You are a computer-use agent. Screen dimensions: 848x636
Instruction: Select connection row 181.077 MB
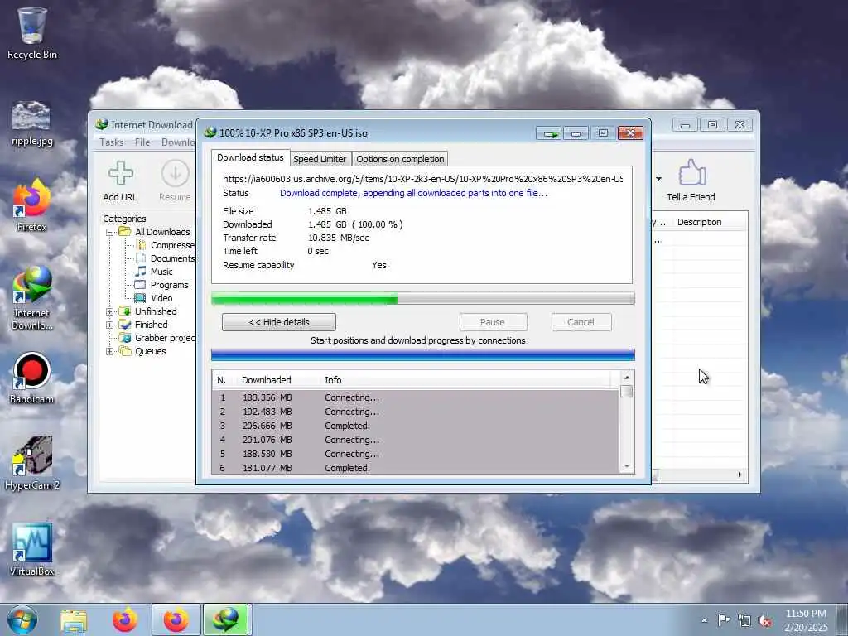click(416, 468)
